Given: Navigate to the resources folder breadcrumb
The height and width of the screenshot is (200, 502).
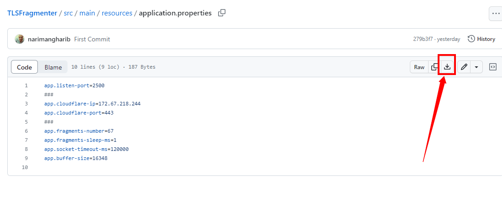Looking at the screenshot, I should [x=117, y=13].
